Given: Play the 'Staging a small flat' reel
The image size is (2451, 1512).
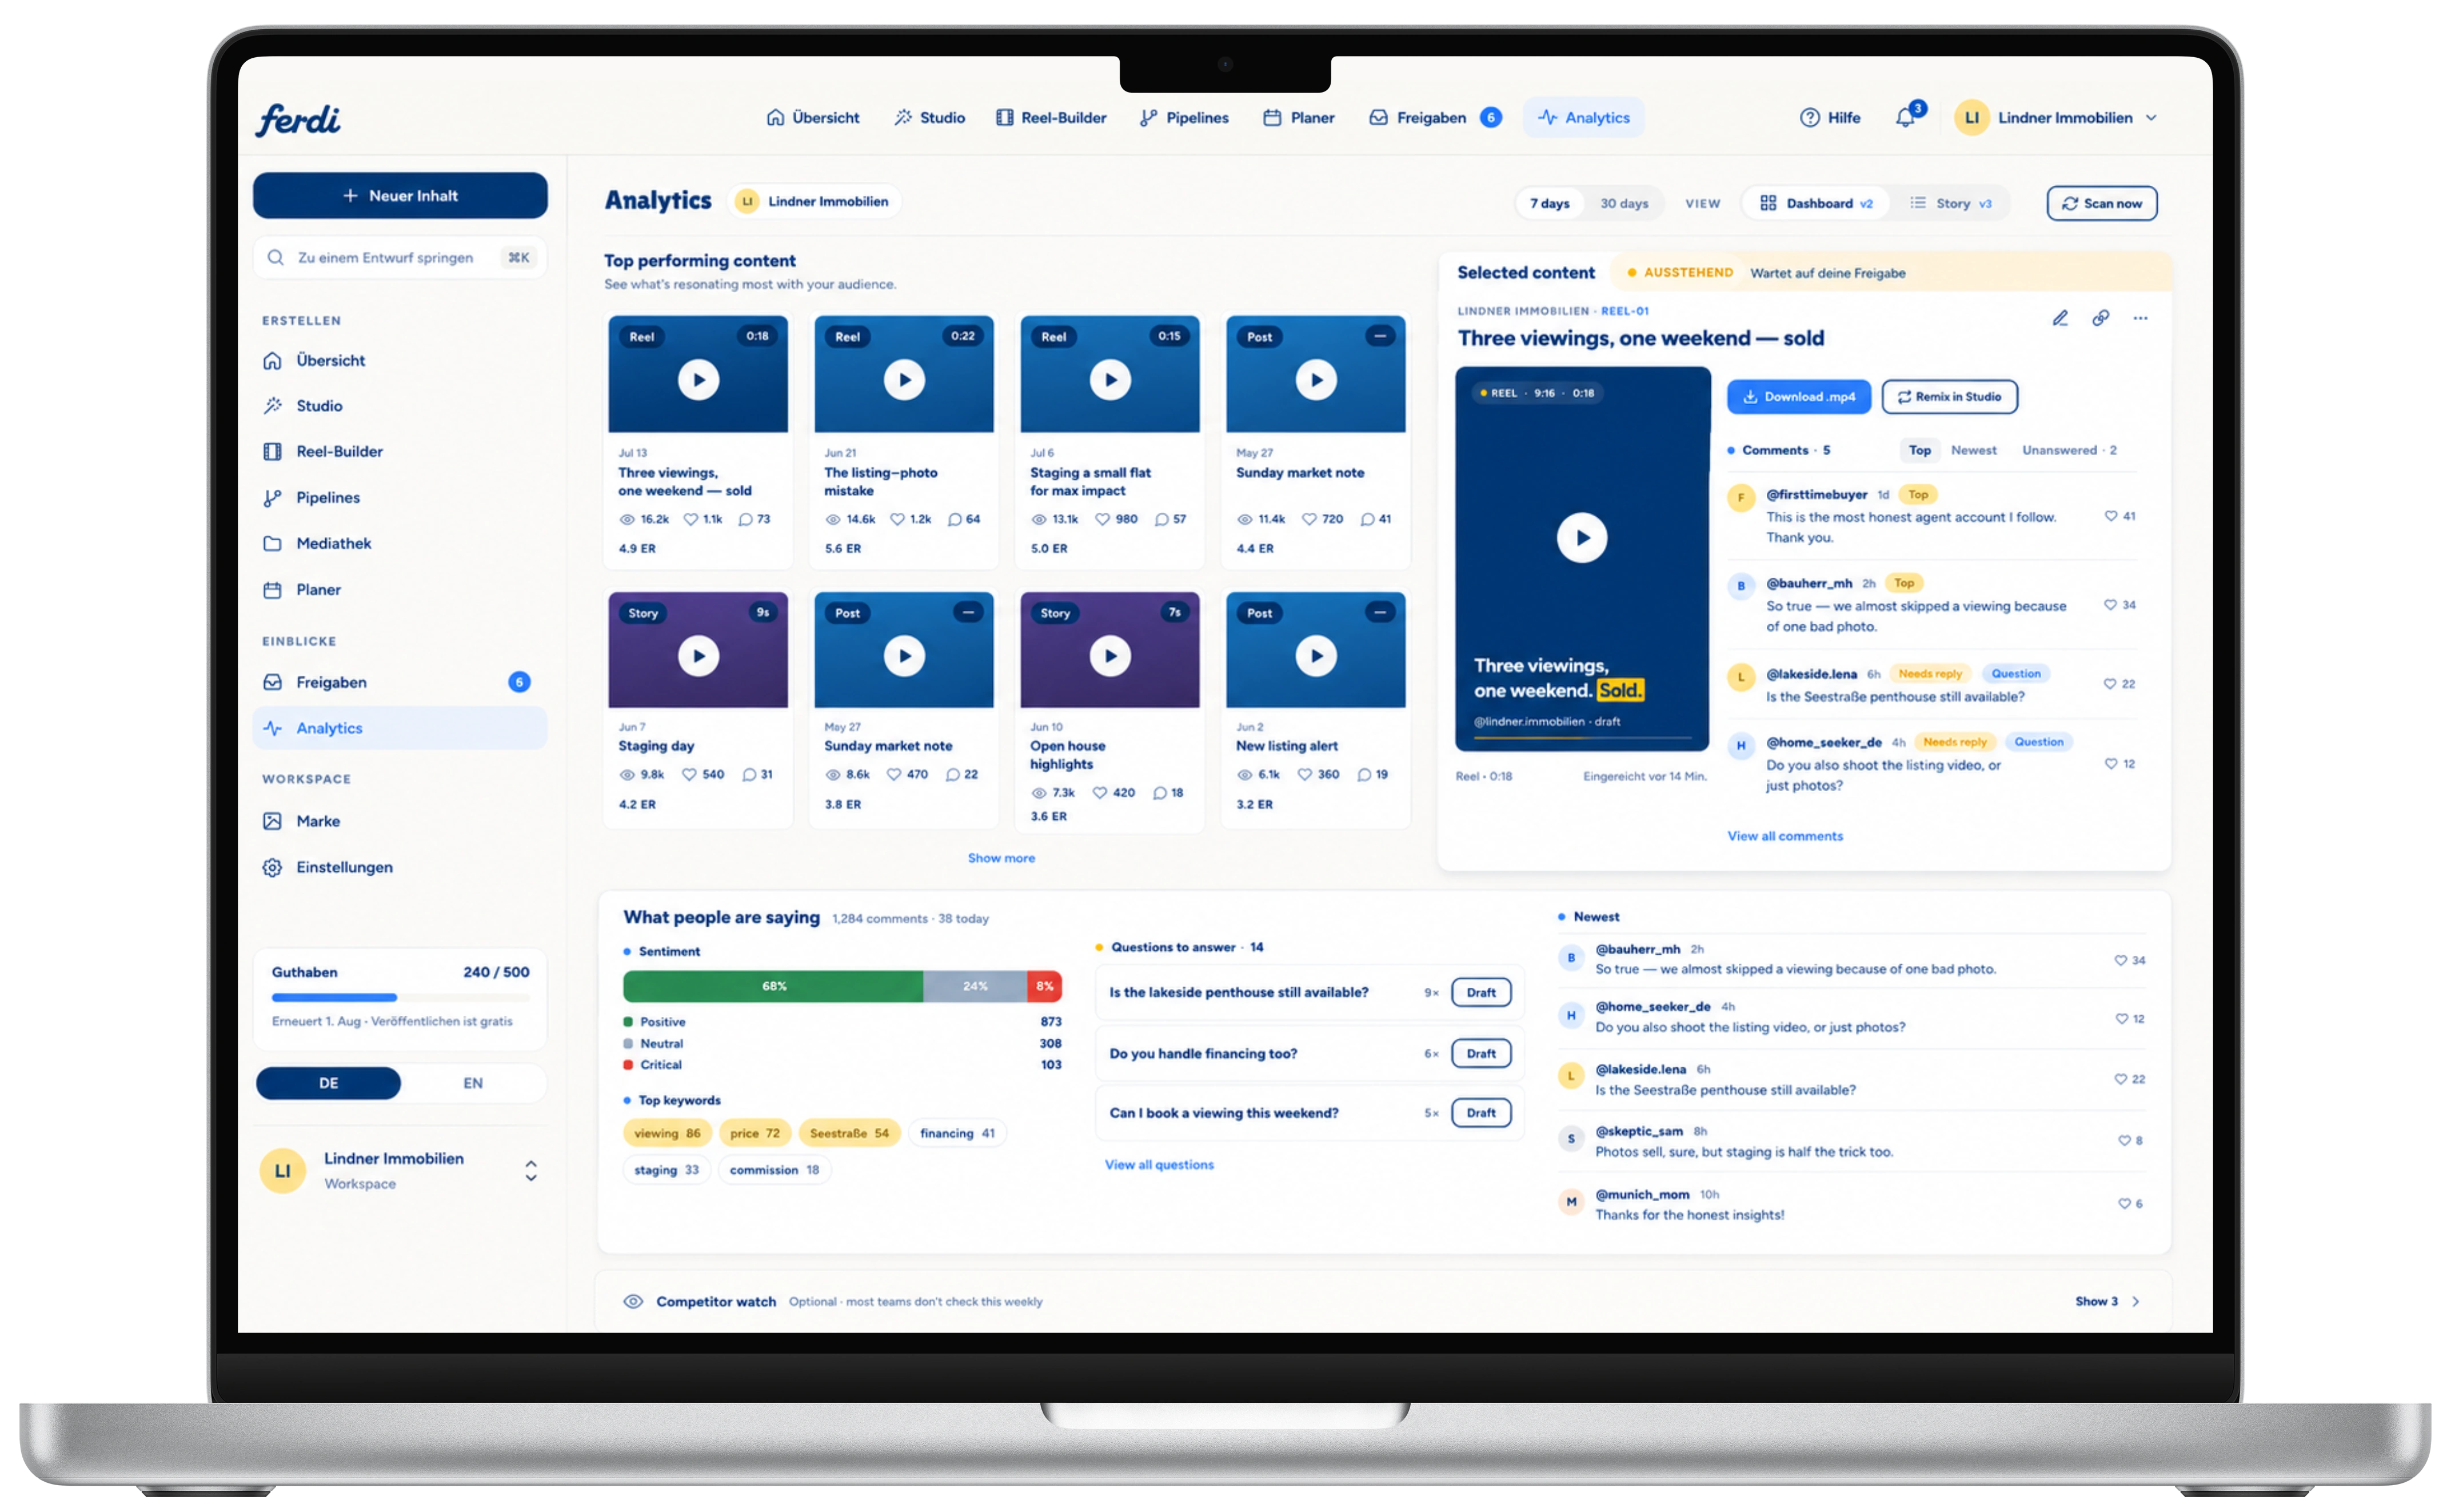Looking at the screenshot, I should click(1109, 380).
